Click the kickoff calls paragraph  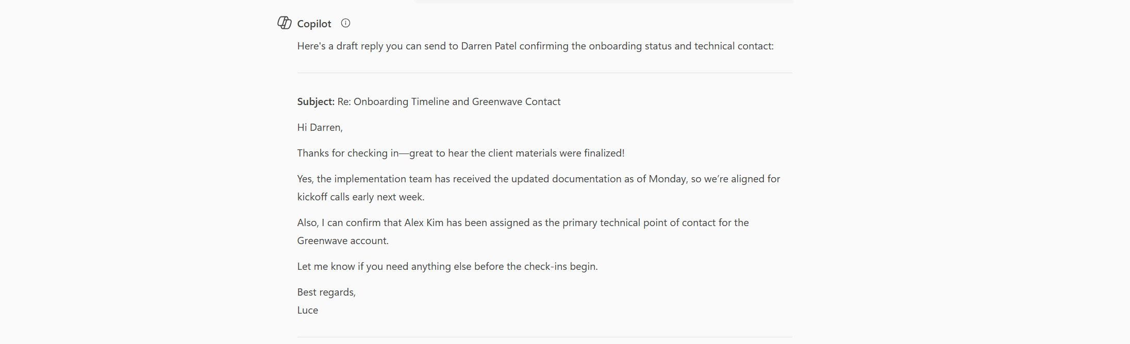point(538,187)
